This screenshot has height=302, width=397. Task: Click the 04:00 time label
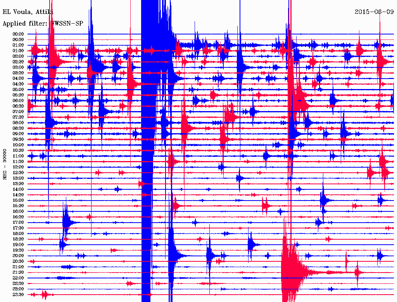coord(18,79)
